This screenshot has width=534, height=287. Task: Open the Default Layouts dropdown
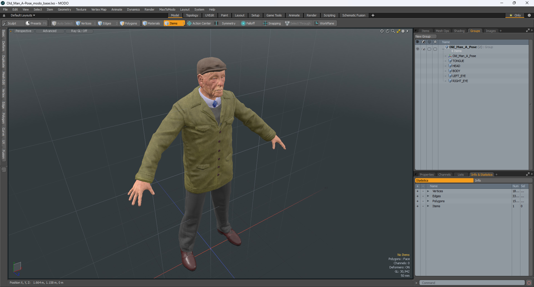click(x=23, y=15)
